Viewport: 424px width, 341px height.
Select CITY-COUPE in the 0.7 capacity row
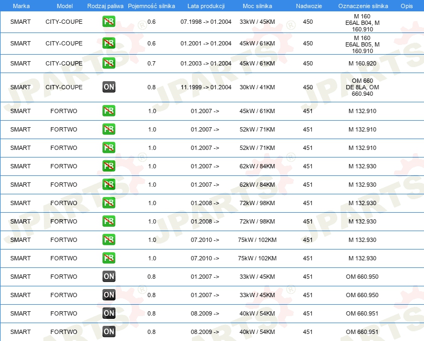[64, 63]
